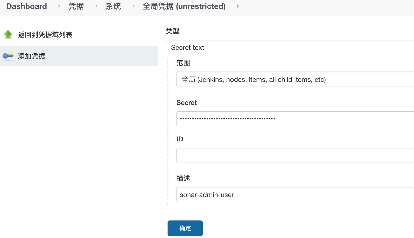The width and height of the screenshot is (414, 238).
Task: Click the blue key add-credential icon
Action: coord(8,56)
